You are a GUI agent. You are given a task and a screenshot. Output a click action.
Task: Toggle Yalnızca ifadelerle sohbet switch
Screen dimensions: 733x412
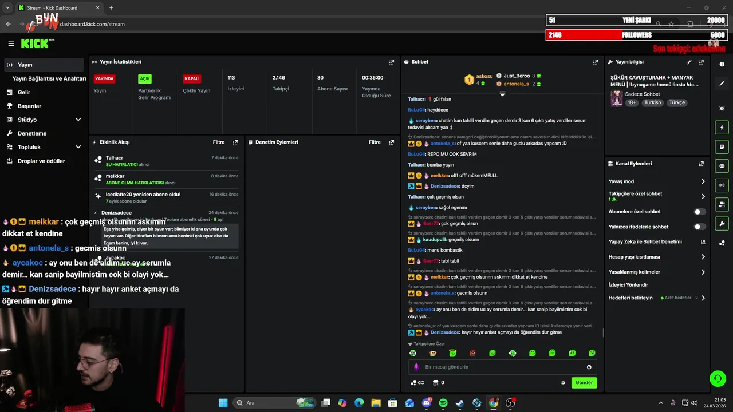point(700,227)
